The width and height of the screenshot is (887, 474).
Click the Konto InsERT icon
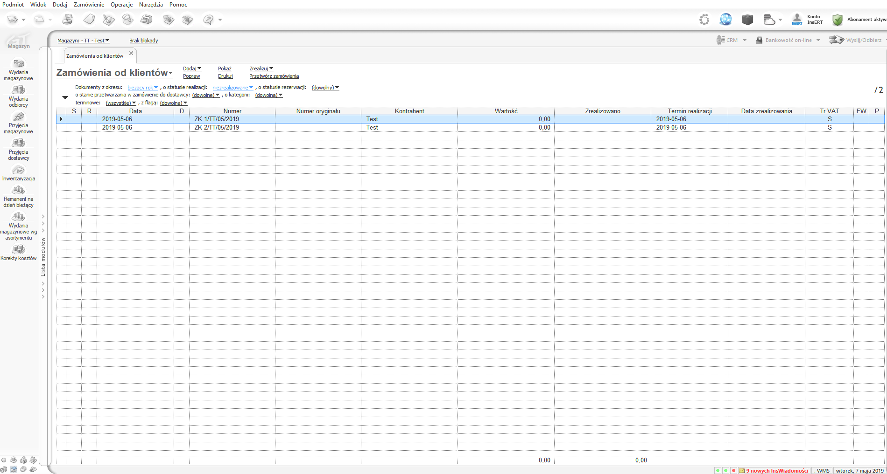coord(797,20)
